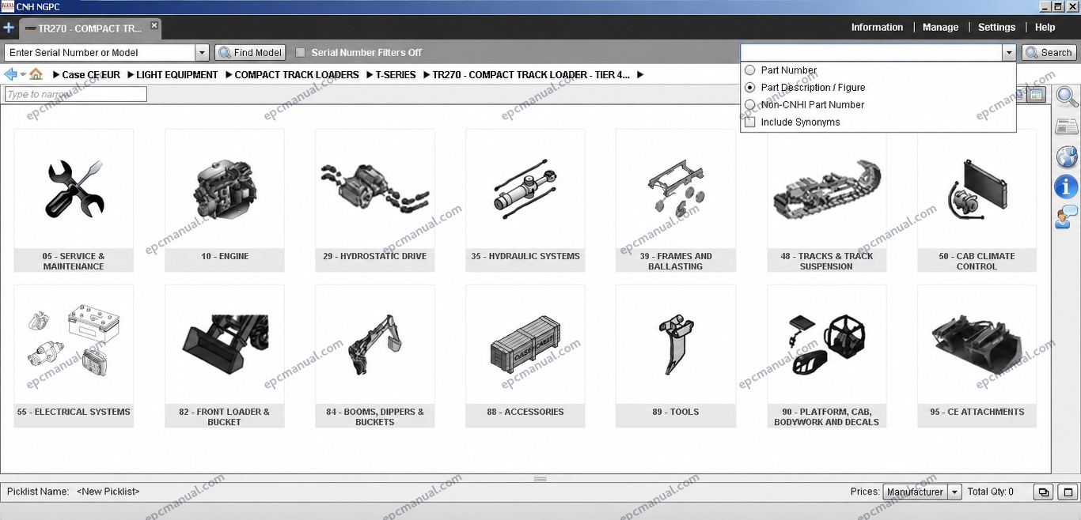Screen dimensions: 1081x520
Task: Open the globe icon in right sidebar
Action: 1067,156
